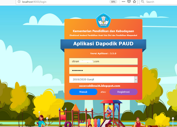Open the 2019/2020 Ganjil semester dropdown
The image size is (177, 127).
click(103, 80)
